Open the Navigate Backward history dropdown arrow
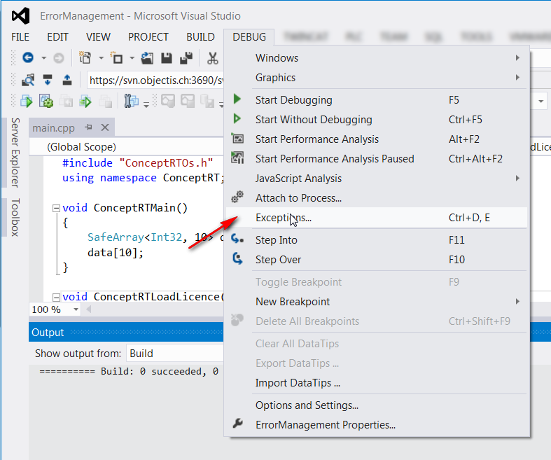Image resolution: width=551 pixels, height=460 pixels. [x=43, y=58]
